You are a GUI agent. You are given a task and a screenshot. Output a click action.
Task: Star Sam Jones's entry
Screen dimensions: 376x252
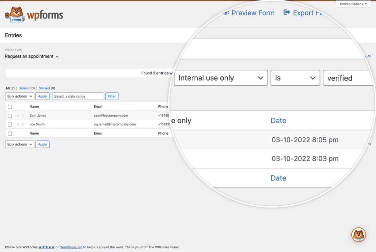(x=17, y=115)
